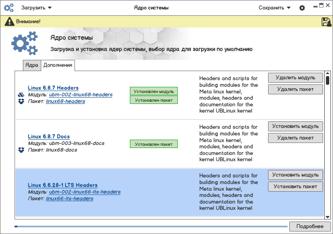Open the Linux 6.8.7 Docs link
The image size is (333, 234).
[49, 137]
